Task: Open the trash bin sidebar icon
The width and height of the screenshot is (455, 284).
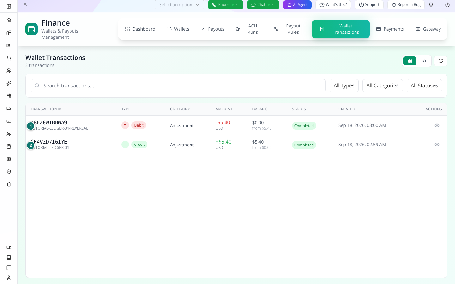Action: coord(9,184)
